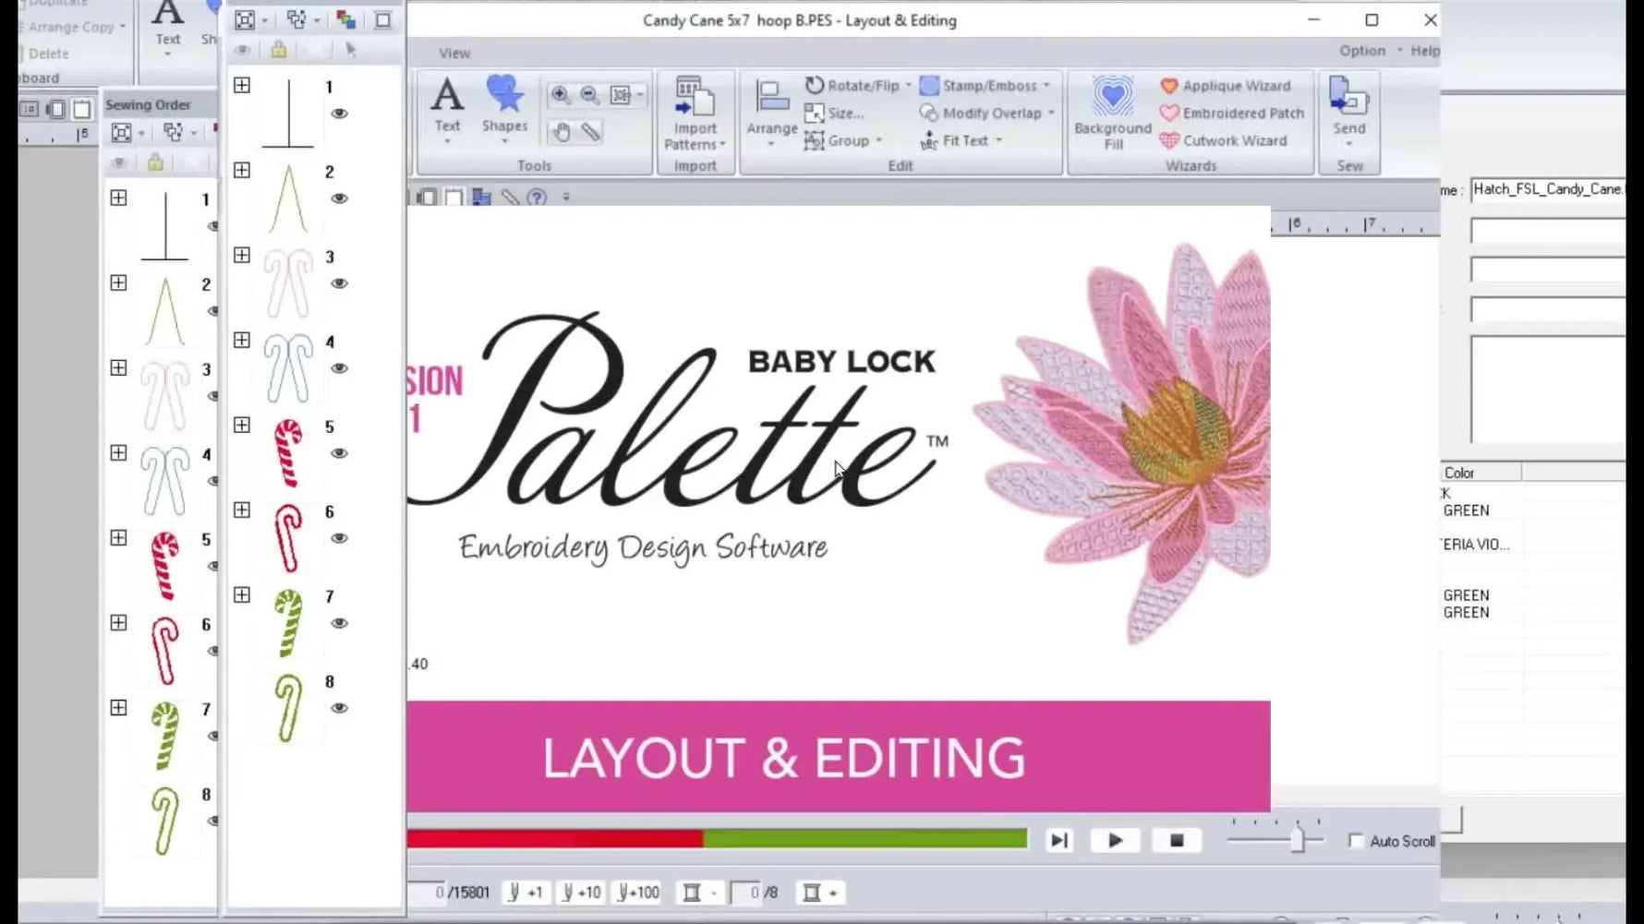1644x924 pixels.
Task: Click Color column header in right panel
Action: [1481, 473]
